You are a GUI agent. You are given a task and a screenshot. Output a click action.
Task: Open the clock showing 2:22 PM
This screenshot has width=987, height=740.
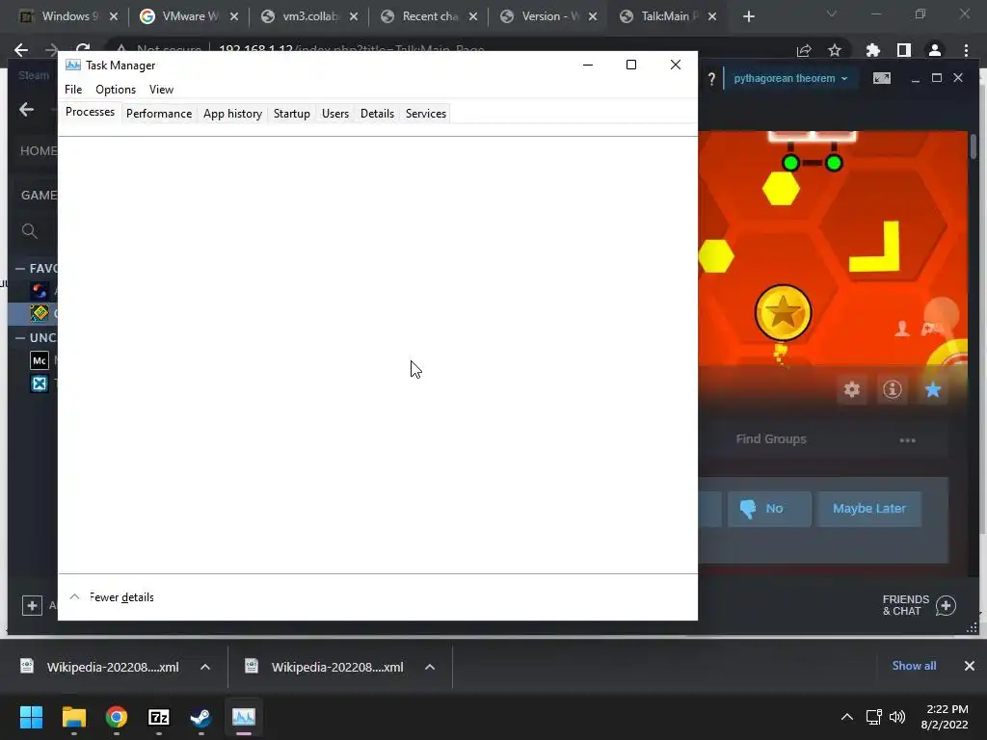pos(945,717)
